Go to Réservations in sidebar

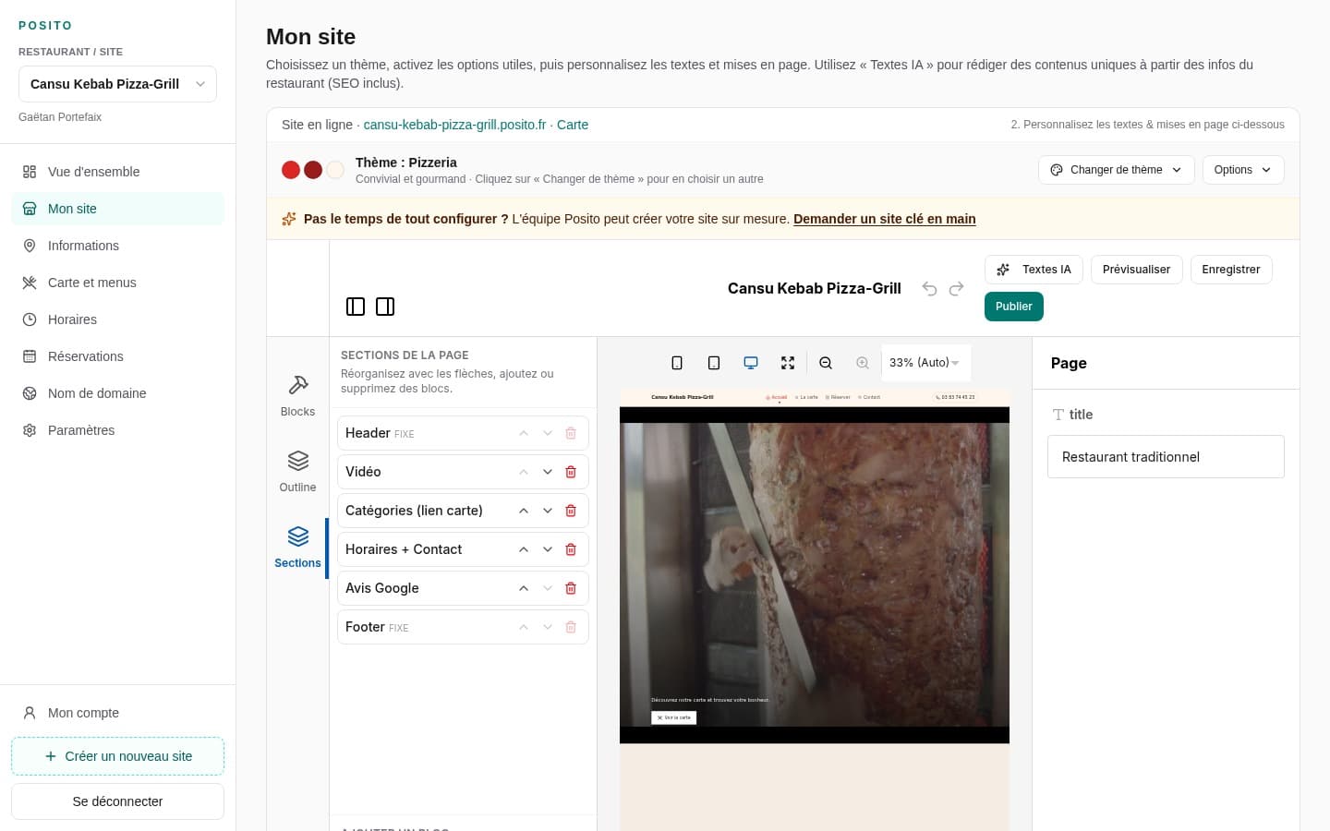(x=117, y=356)
